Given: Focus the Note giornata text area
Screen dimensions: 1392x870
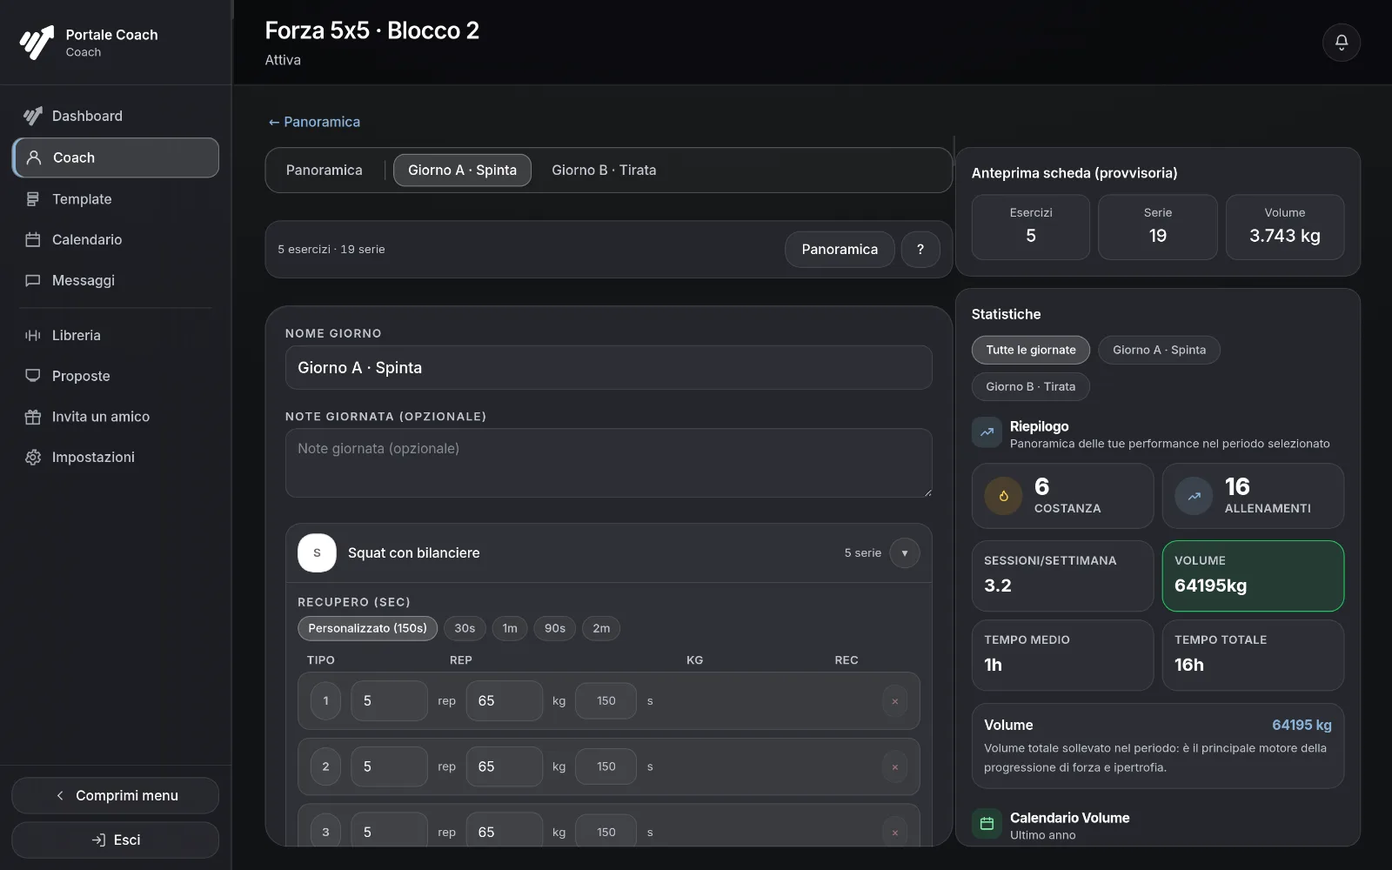Looking at the screenshot, I should click(608, 463).
